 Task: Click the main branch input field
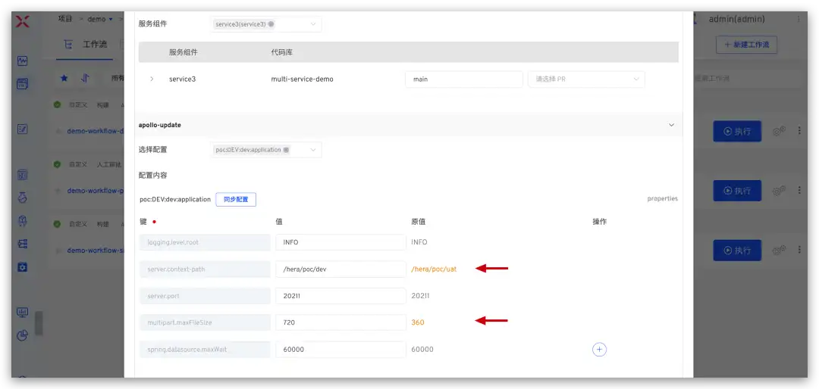(464, 79)
